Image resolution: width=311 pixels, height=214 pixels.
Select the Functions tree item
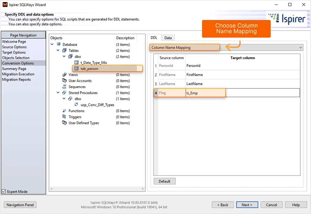[x=76, y=111]
